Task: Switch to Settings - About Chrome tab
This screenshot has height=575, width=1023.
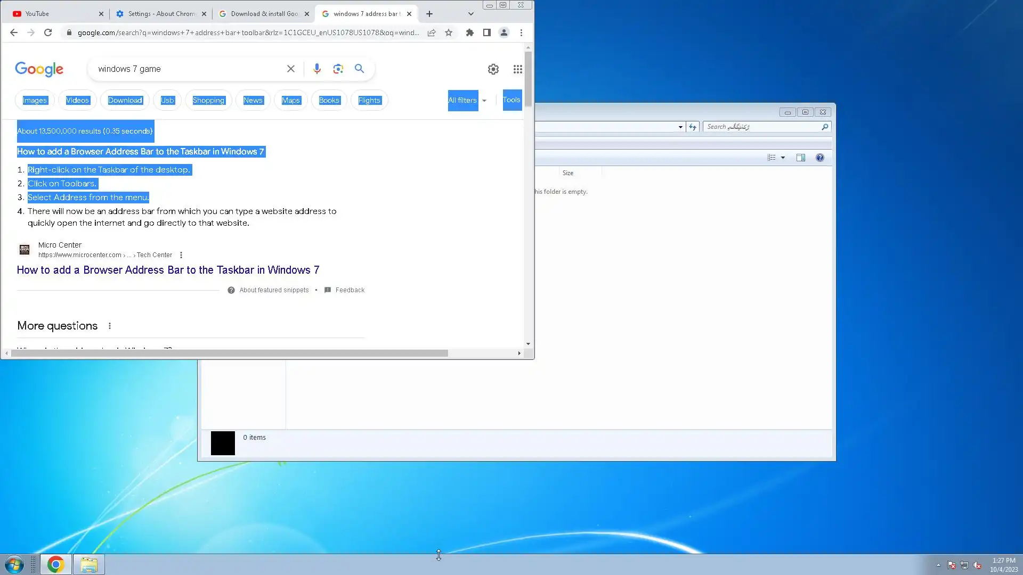Action: 161,14
